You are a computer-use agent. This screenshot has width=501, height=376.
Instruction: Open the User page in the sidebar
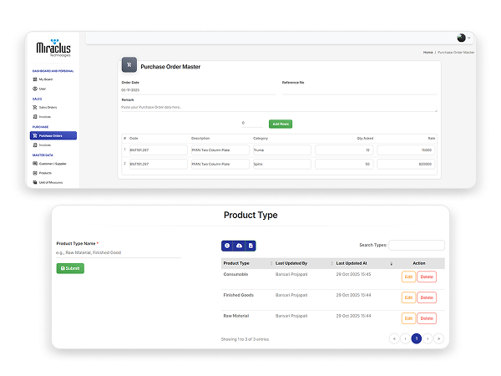(x=39, y=89)
